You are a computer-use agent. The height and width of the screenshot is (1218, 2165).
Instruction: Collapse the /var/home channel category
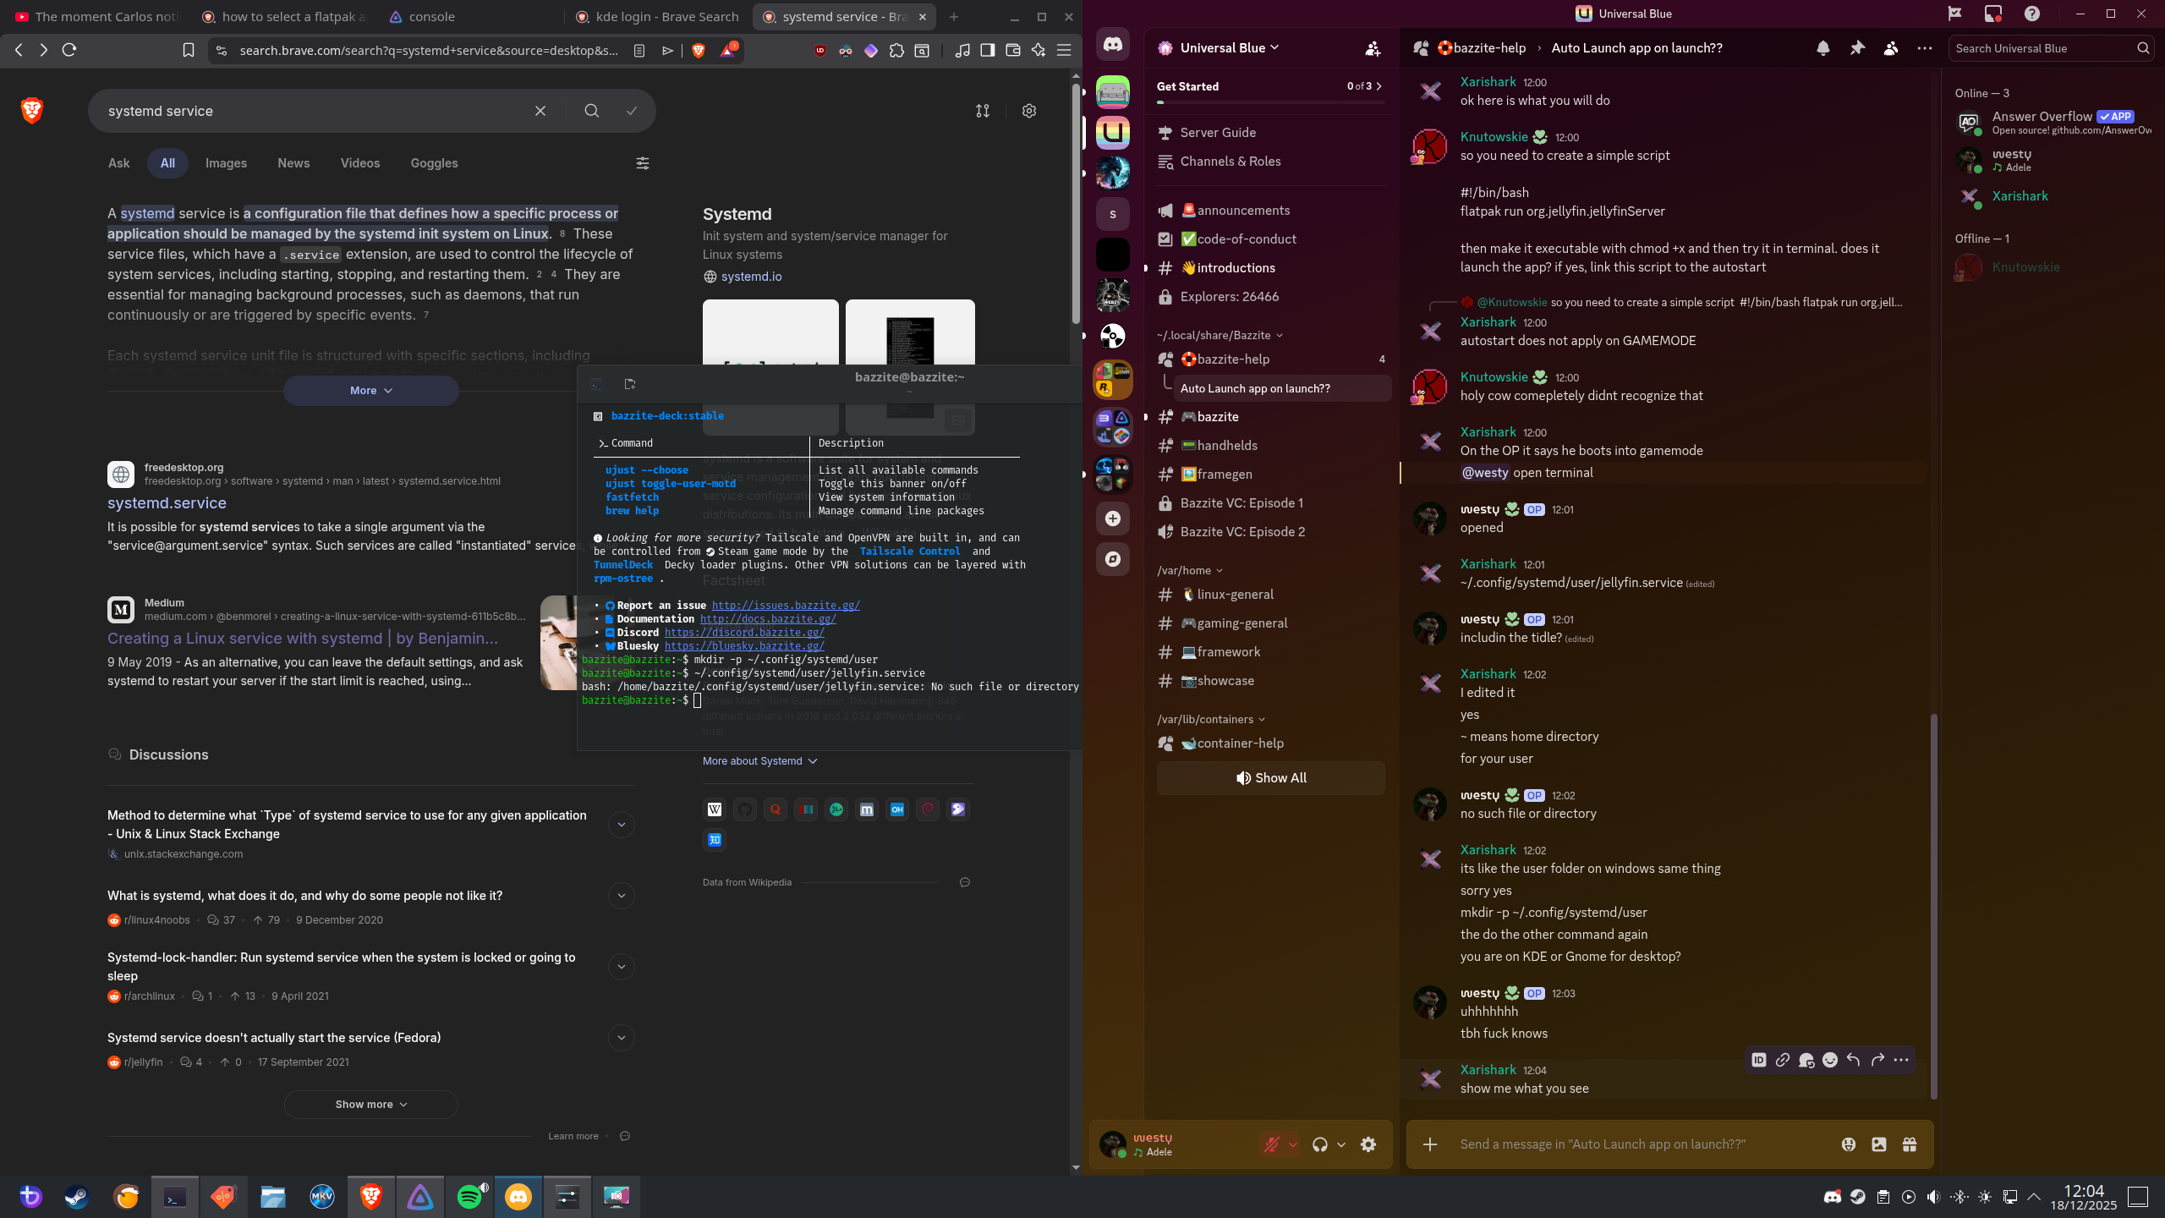pyautogui.click(x=1189, y=570)
